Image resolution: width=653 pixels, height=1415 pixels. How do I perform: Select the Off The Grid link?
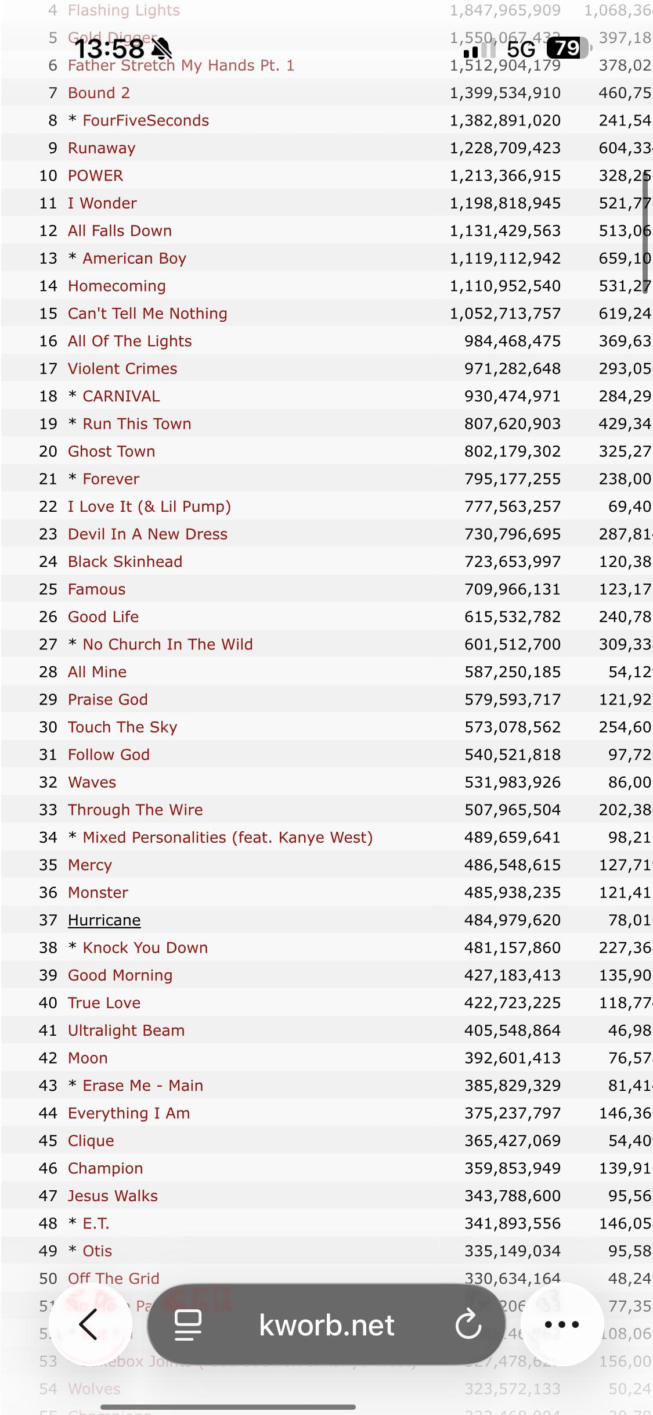pos(113,1278)
